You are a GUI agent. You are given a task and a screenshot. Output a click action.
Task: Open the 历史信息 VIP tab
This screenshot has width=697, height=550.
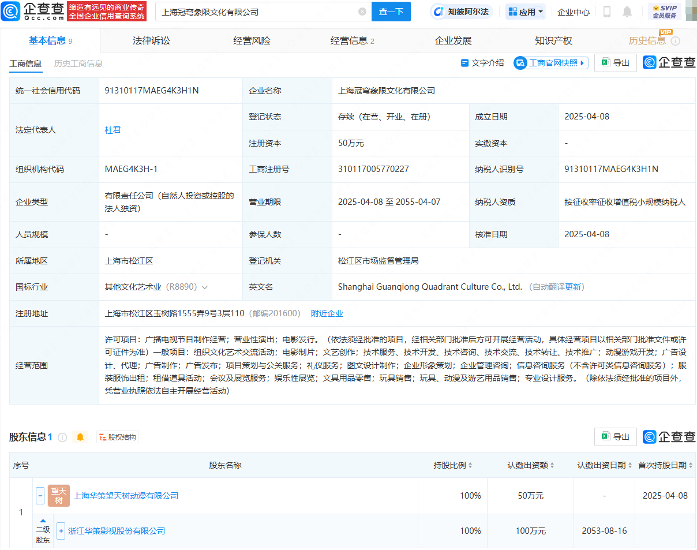tap(647, 40)
